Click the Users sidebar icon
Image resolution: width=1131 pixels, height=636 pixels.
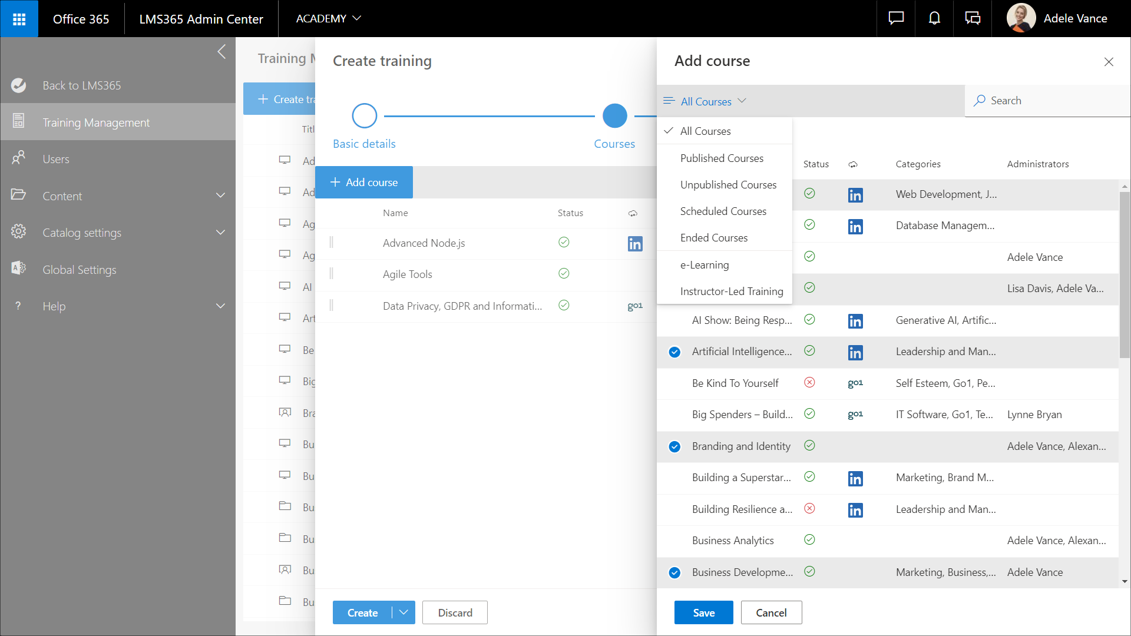19,158
